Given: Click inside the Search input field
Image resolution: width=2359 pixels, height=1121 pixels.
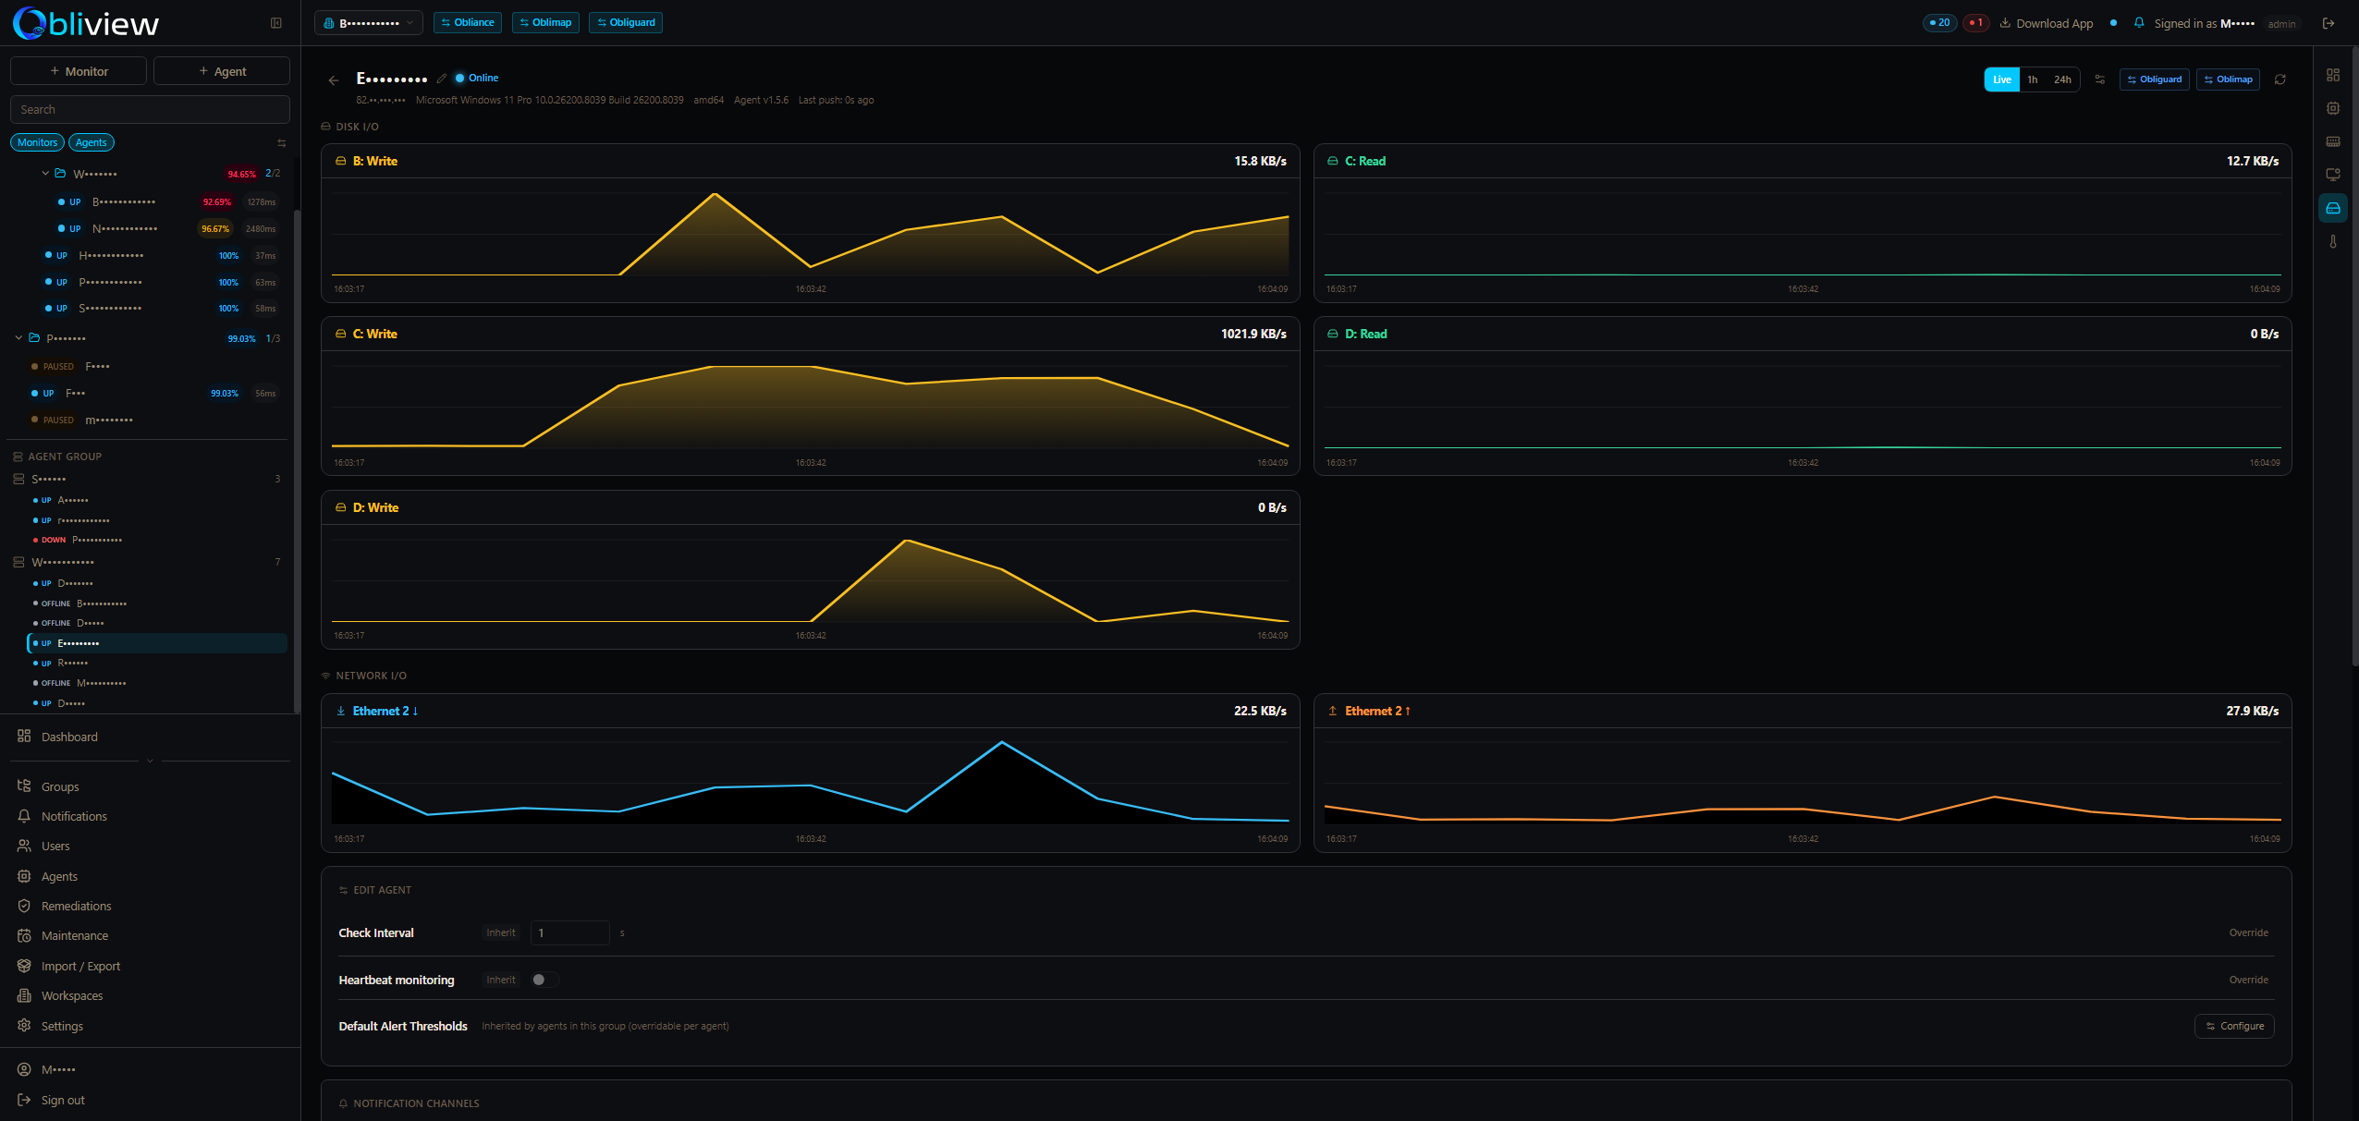Looking at the screenshot, I should point(149,109).
